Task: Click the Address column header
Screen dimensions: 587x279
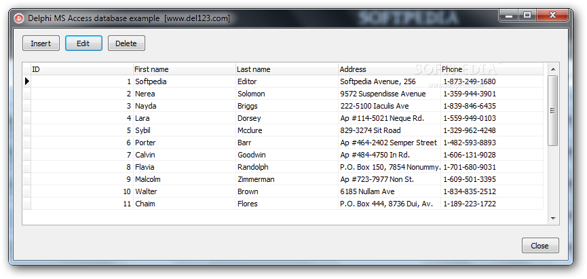Action: tap(390, 69)
